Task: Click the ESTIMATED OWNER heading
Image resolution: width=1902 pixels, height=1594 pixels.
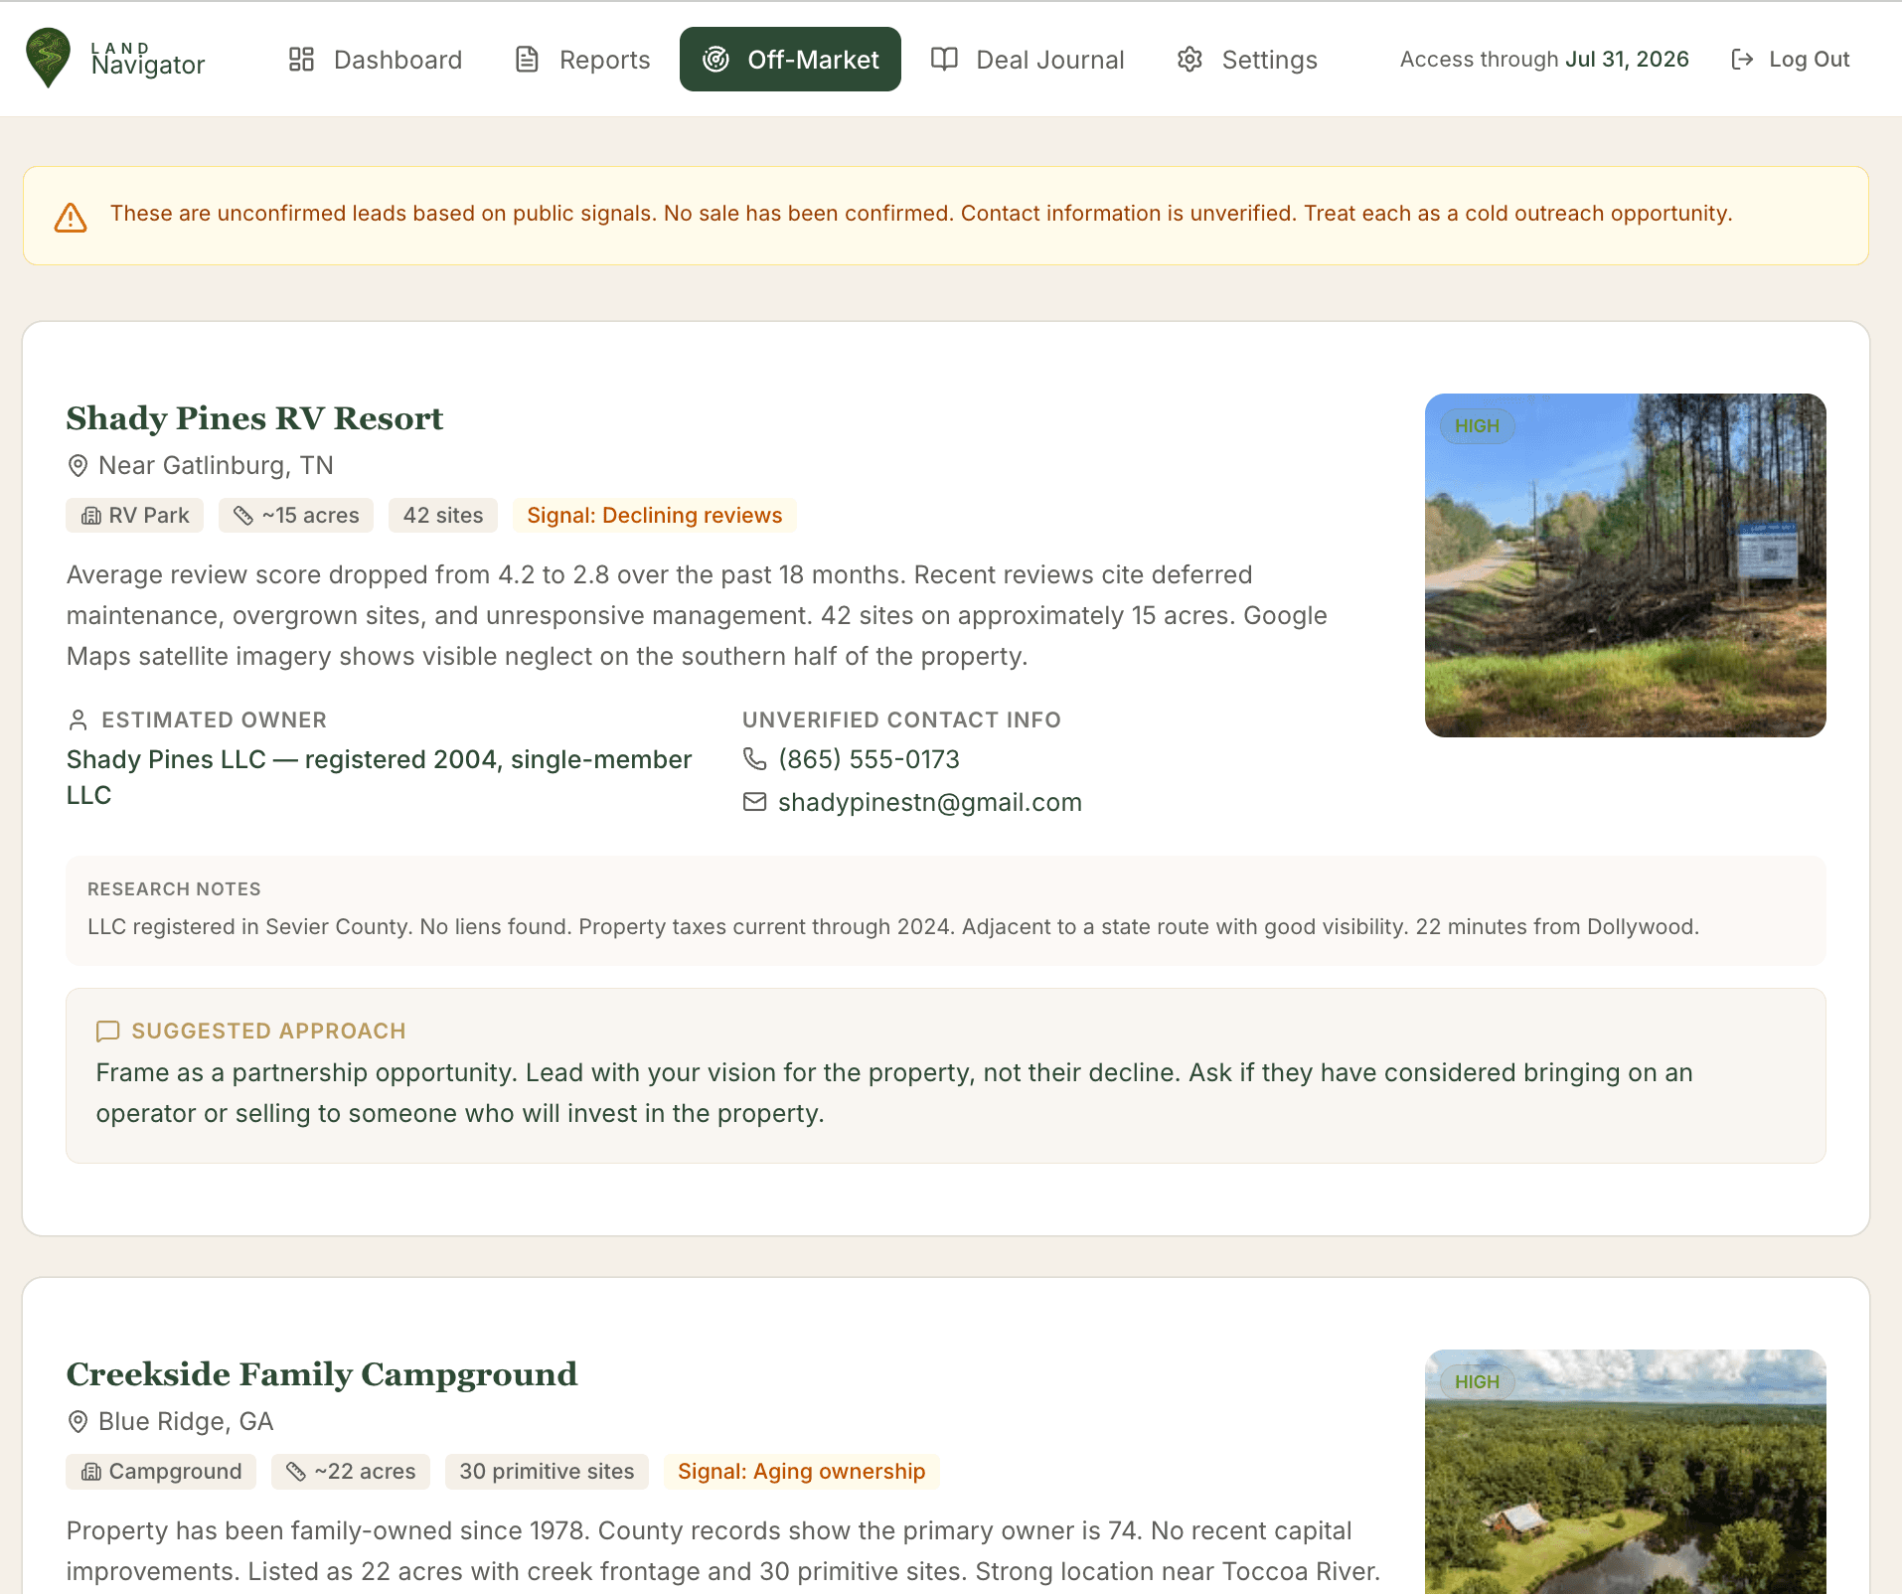Action: pyautogui.click(x=214, y=719)
